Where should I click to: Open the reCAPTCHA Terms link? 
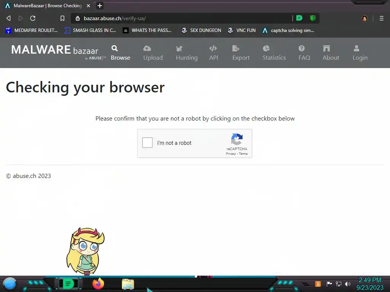243,154
